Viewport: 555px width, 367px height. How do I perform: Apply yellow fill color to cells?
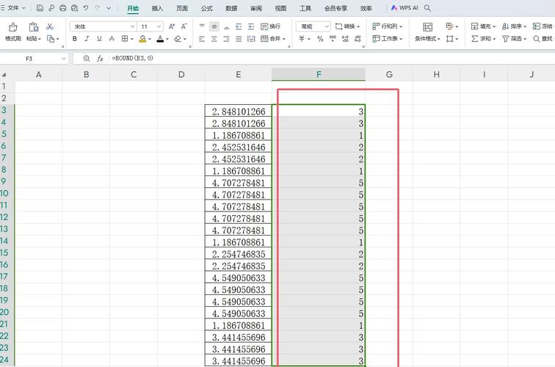(x=142, y=39)
